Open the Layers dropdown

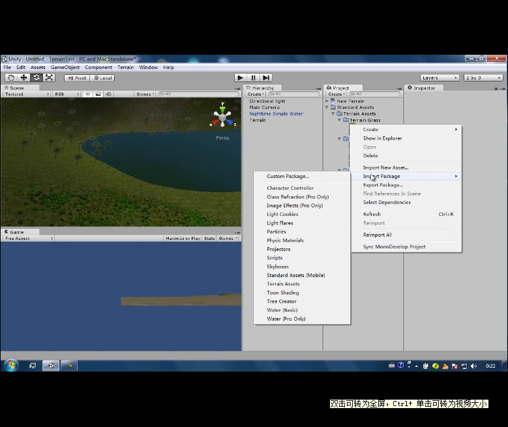pyautogui.click(x=440, y=78)
